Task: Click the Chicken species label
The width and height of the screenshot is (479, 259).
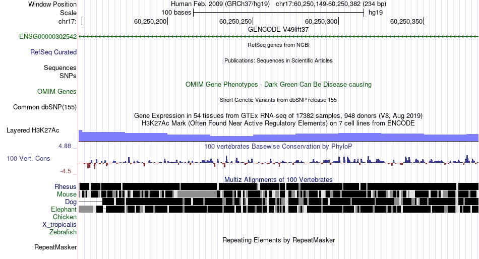Action: [65, 217]
